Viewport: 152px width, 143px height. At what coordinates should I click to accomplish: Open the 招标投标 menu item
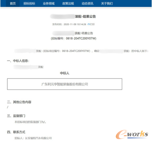click(29, 3)
